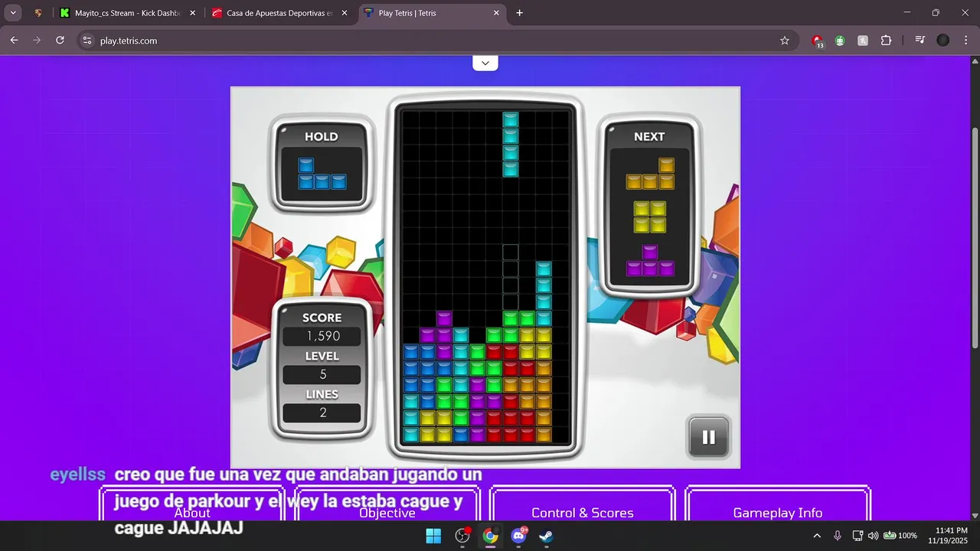
Task: Open the media control button
Action: coord(920,41)
